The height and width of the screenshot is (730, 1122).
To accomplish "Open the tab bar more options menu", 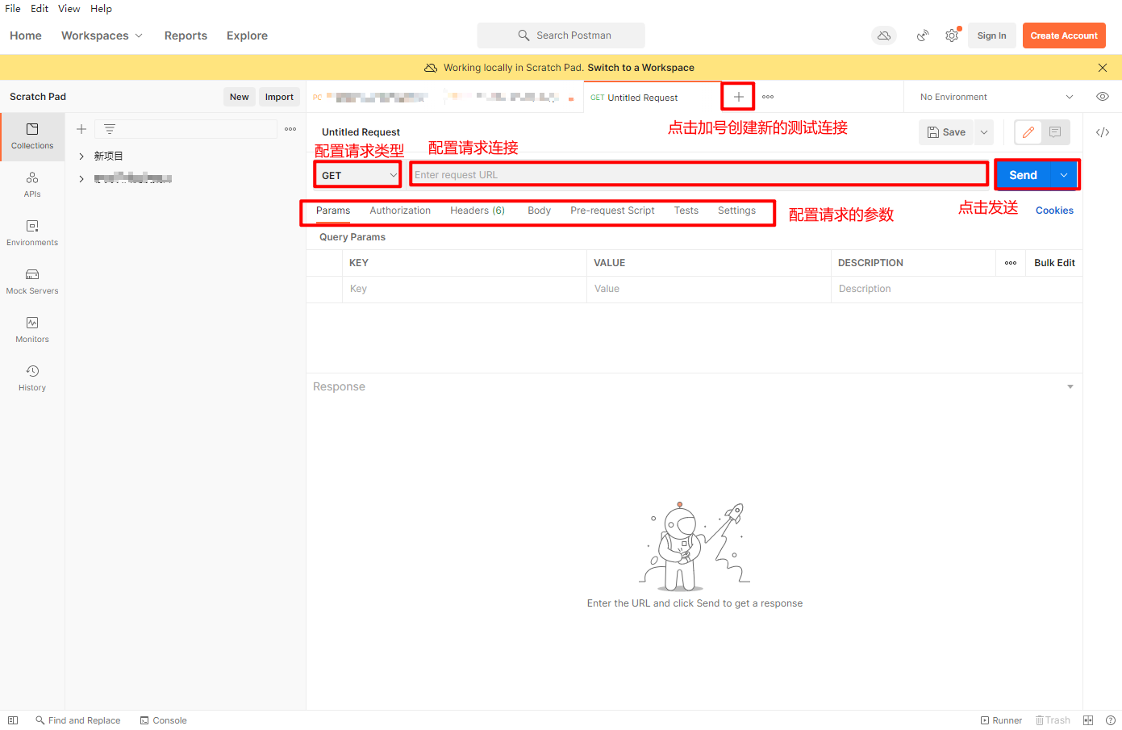I will (x=768, y=97).
